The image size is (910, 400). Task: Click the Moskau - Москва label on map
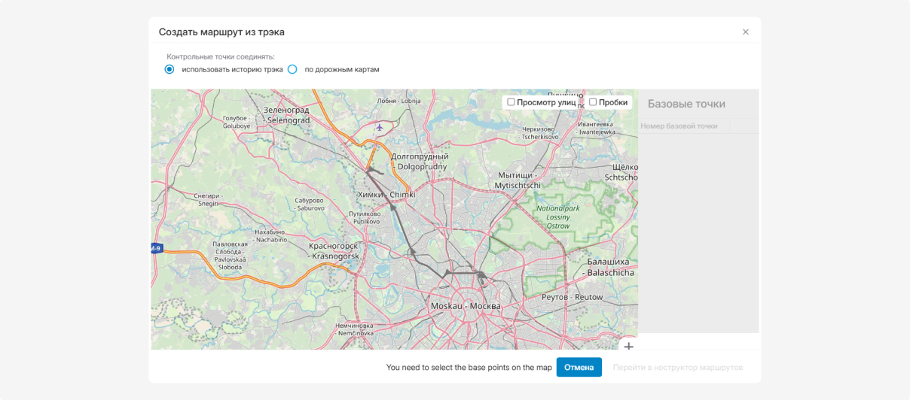coord(465,306)
